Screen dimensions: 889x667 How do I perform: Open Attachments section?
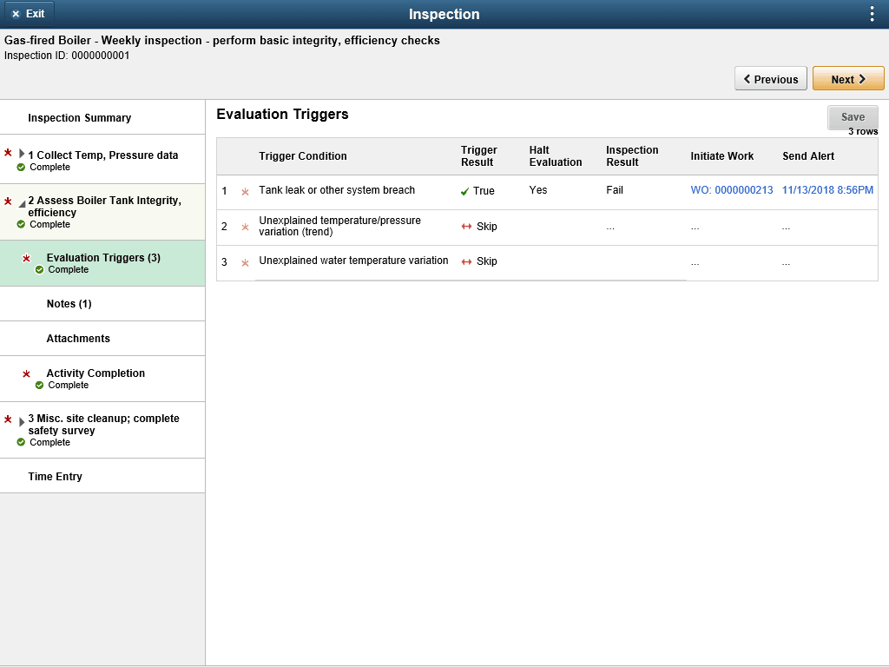pyautogui.click(x=102, y=339)
